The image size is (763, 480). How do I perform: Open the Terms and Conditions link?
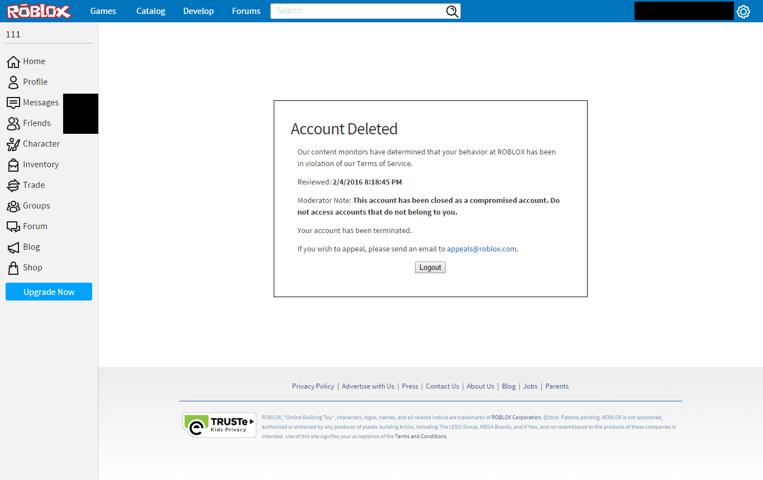(x=421, y=437)
